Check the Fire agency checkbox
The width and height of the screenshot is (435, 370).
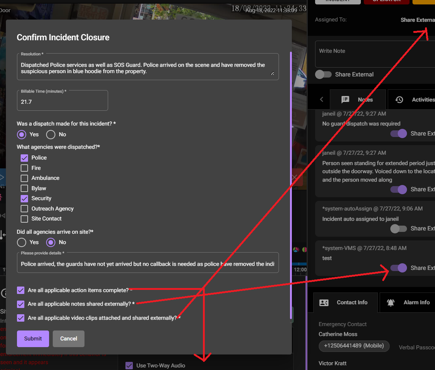tap(24, 168)
